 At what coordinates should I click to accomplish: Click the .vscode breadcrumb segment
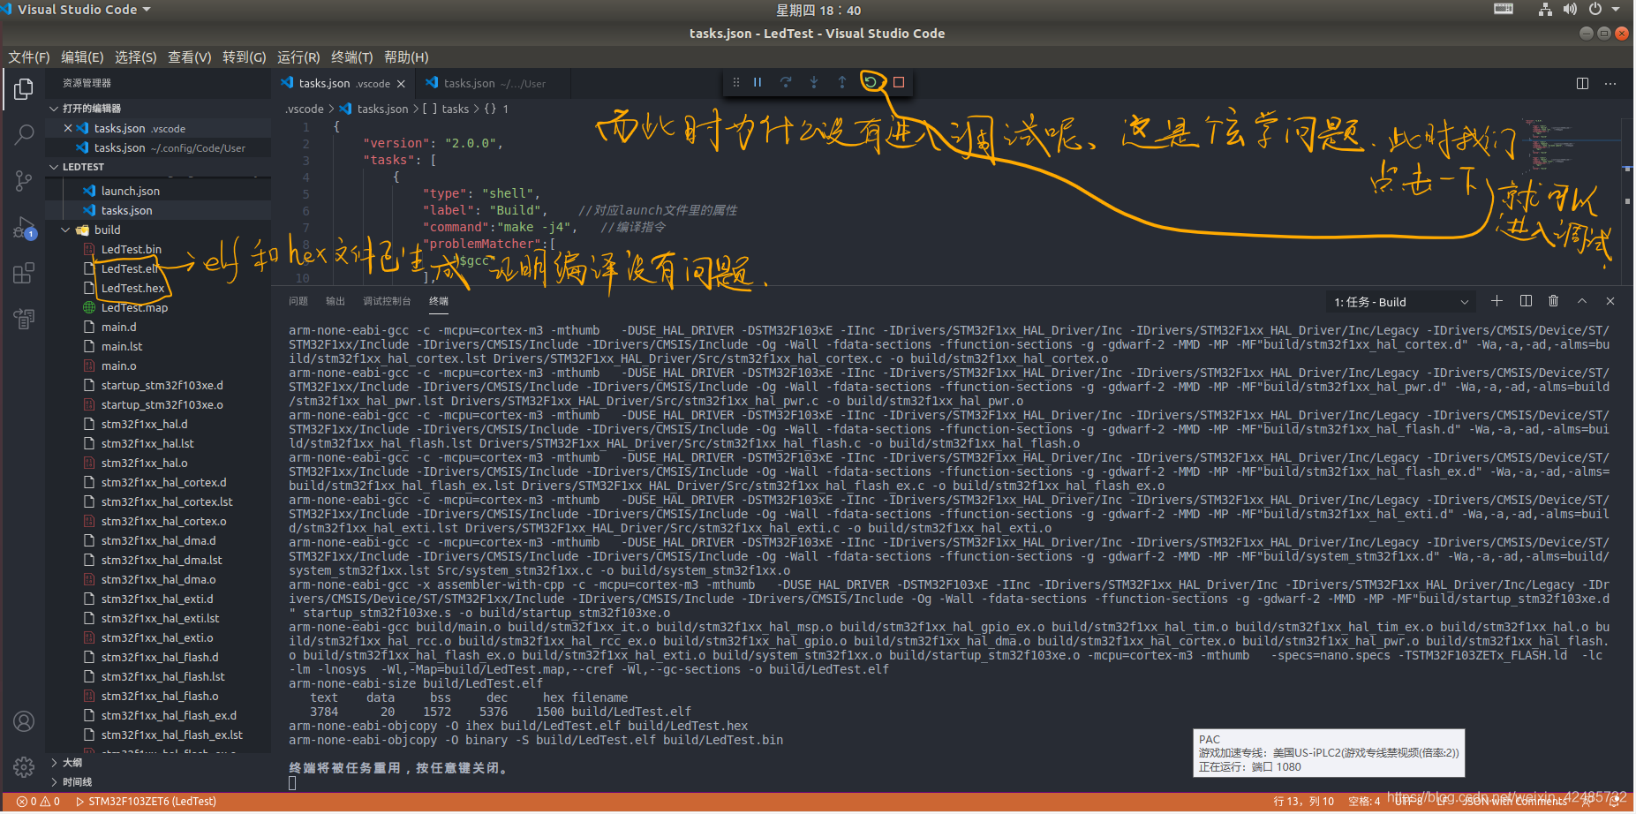[305, 109]
